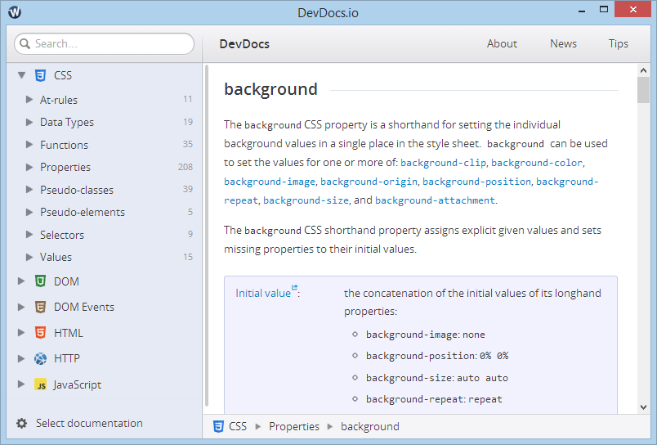
Task: Click the green DOM shield icon
Action: [x=40, y=281]
